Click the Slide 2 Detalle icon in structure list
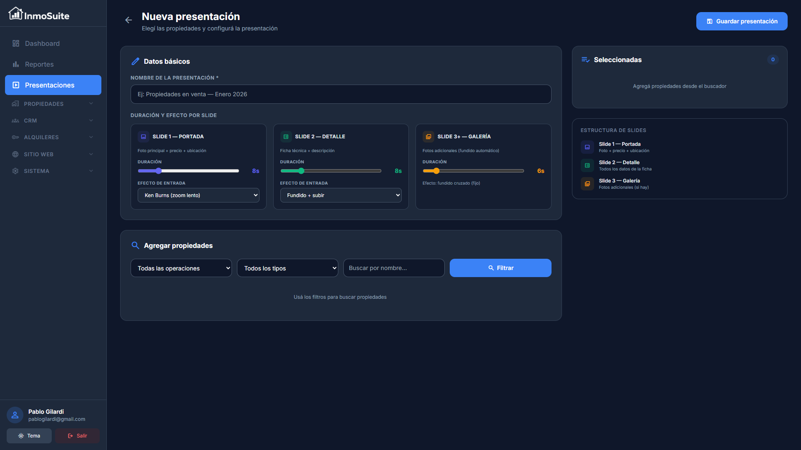Screen dimensions: 801x450 [x=587, y=165]
